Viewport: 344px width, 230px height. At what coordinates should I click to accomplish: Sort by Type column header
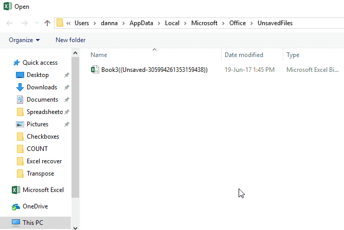click(293, 55)
